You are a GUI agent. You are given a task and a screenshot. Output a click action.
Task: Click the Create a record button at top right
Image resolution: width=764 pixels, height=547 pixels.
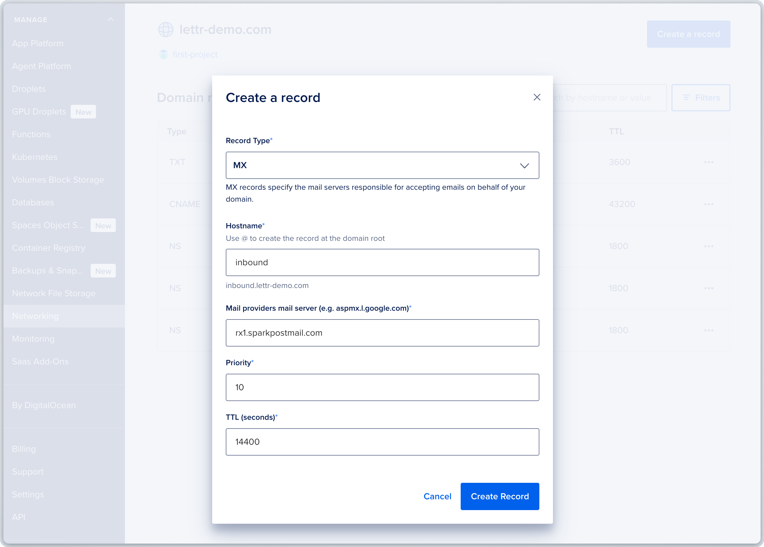coord(688,34)
